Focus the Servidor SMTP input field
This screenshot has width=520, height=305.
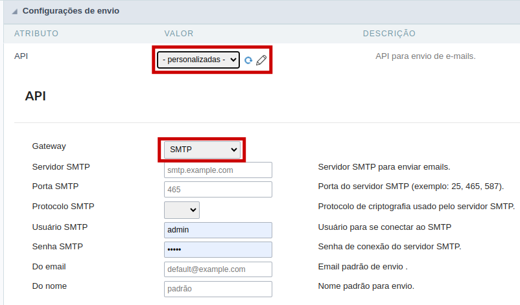pyautogui.click(x=218, y=170)
